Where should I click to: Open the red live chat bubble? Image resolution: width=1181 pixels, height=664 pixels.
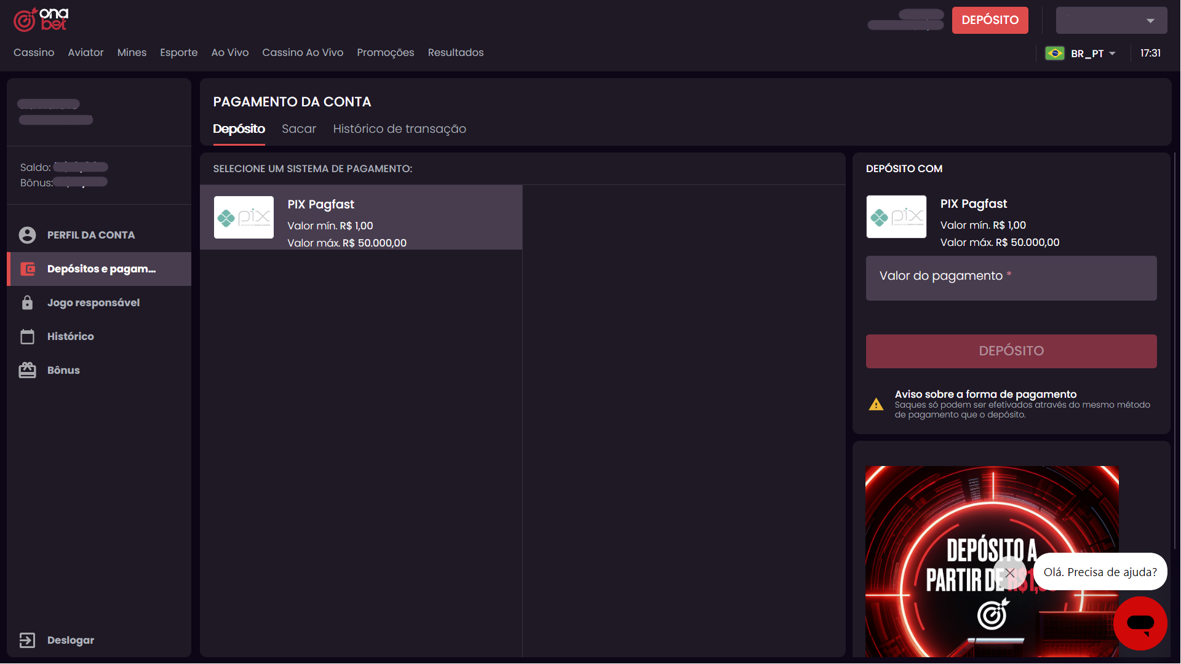pos(1140,623)
